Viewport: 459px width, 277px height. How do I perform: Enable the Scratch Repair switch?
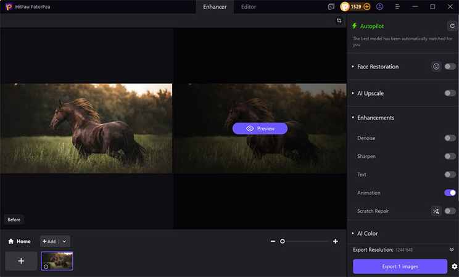pos(450,211)
